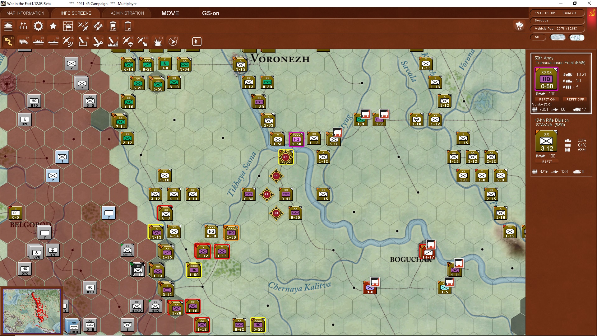Select the F11 explosion mode icon
Viewport: 597px width, 336px height.
[x=158, y=41]
